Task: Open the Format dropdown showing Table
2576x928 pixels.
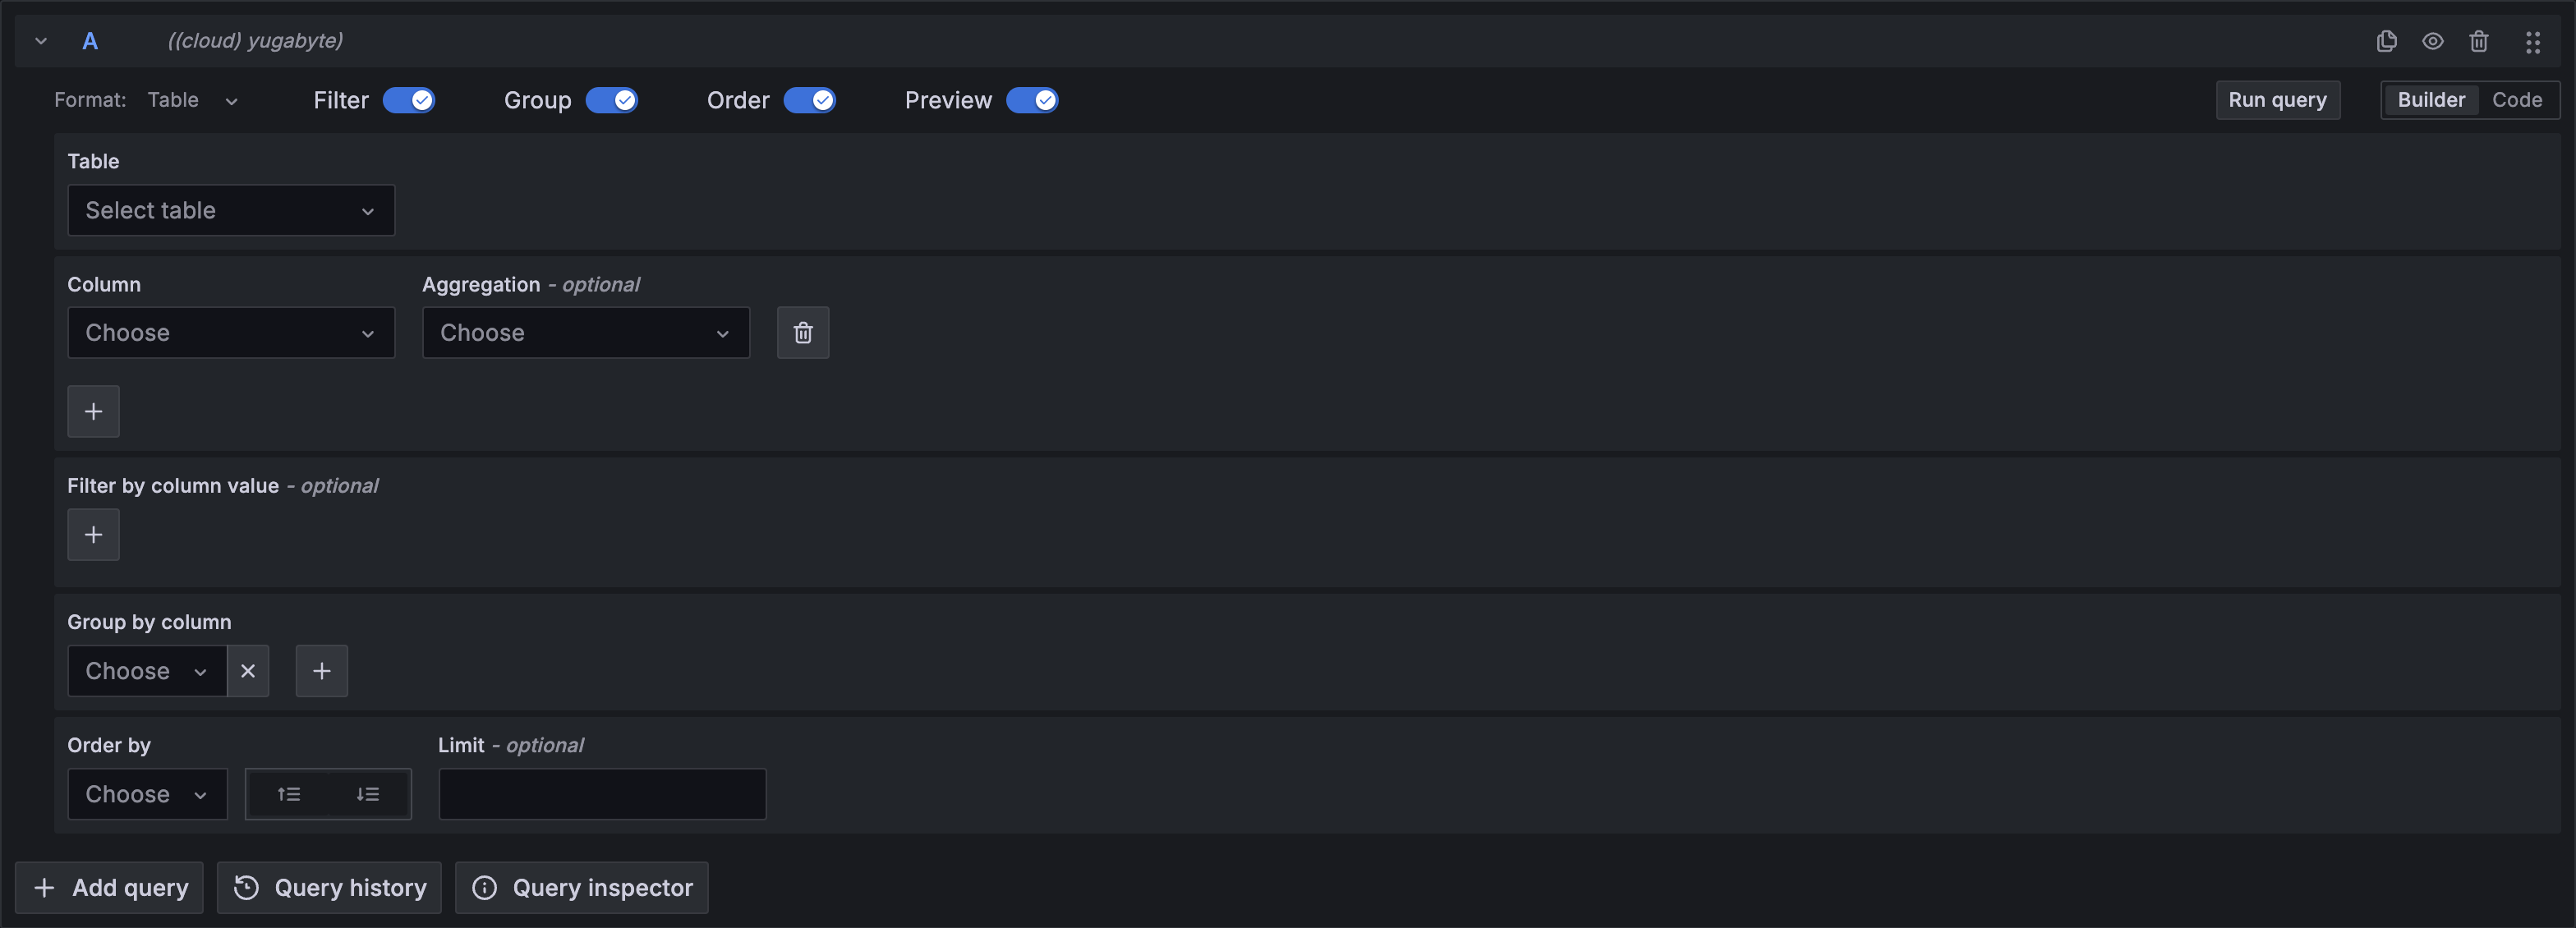Action: click(x=192, y=100)
